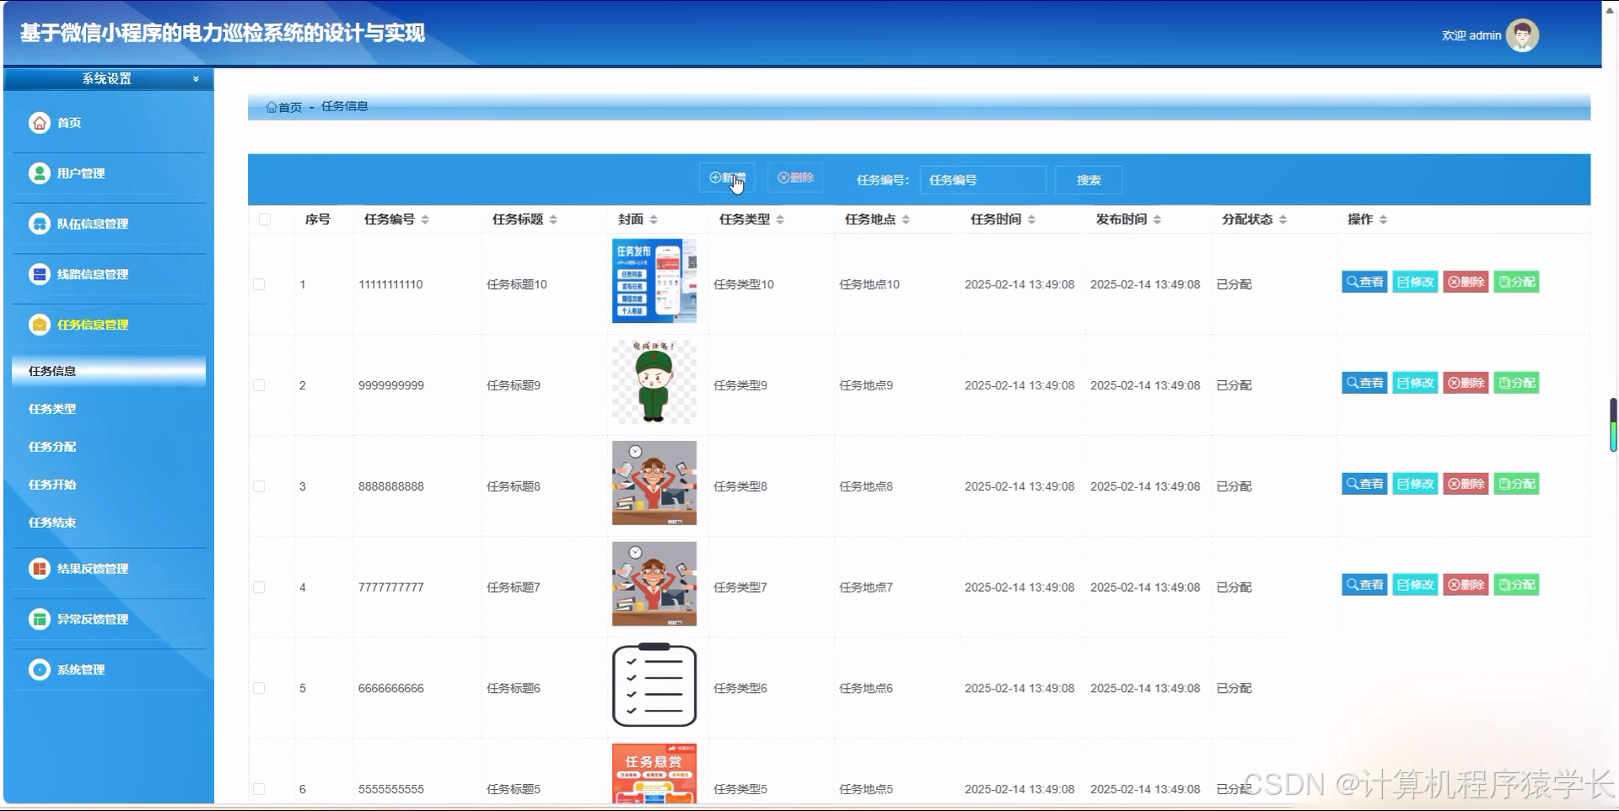View details of task 7777777777
The width and height of the screenshot is (1619, 811).
[1364, 585]
